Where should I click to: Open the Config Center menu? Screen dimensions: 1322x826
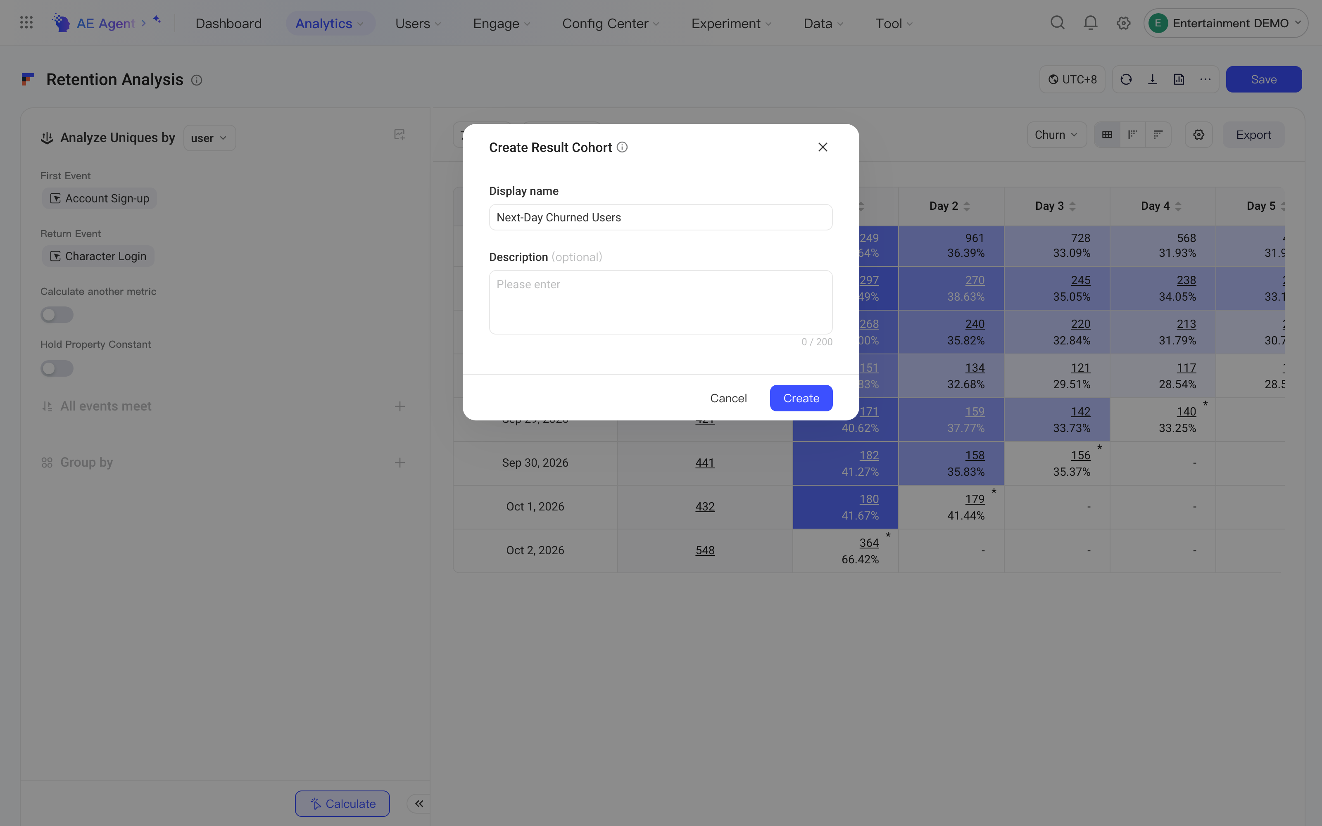click(611, 23)
